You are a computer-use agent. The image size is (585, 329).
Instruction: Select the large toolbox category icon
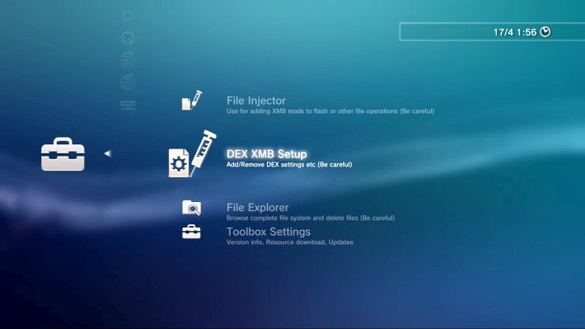coord(63,154)
